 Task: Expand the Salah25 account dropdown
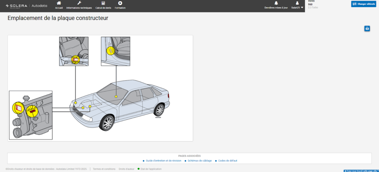point(297,8)
